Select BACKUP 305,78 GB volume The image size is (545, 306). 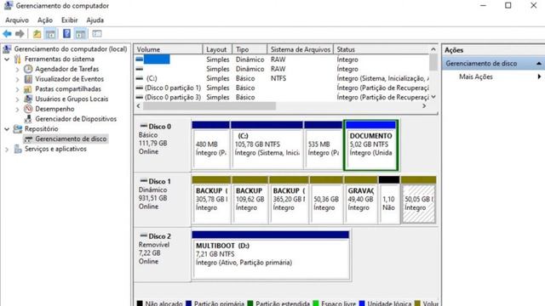(x=211, y=200)
